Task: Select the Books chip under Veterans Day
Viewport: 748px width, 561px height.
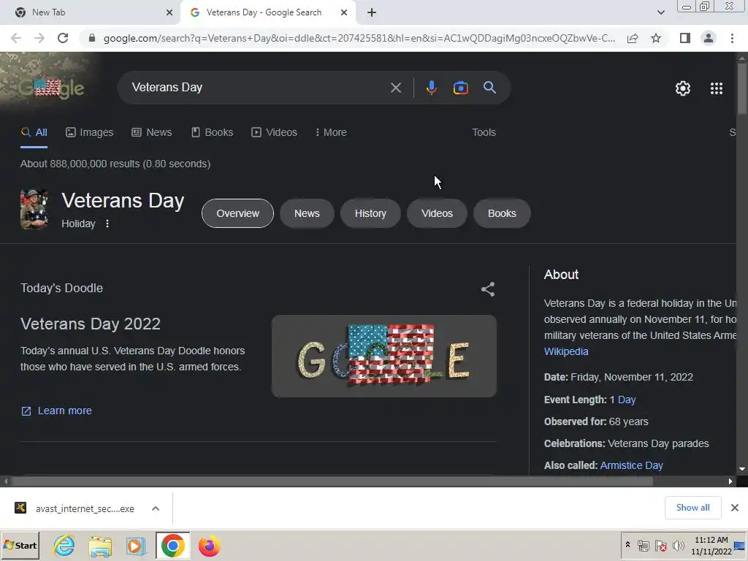Action: coord(502,213)
